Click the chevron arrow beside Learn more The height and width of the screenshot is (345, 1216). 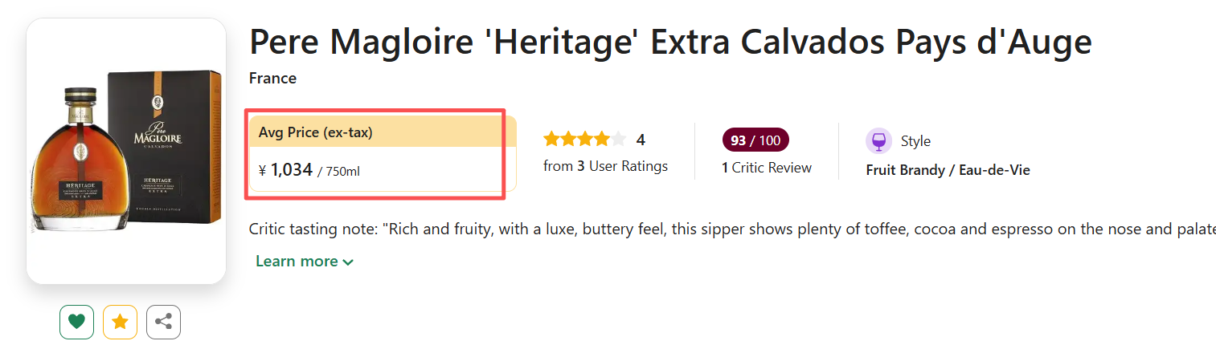(348, 262)
